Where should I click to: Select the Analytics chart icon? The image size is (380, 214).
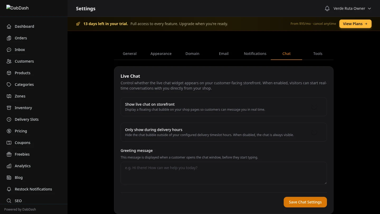[x=9, y=166]
